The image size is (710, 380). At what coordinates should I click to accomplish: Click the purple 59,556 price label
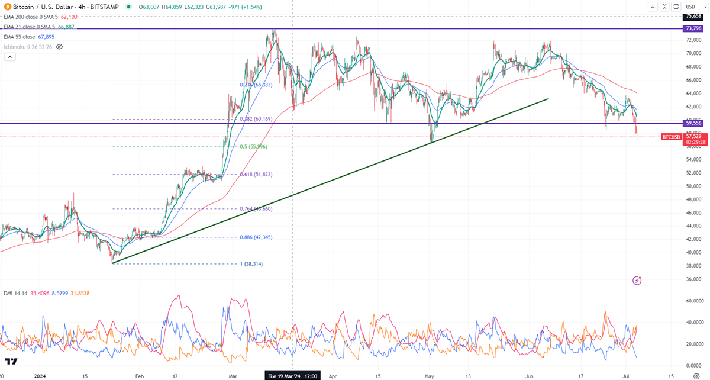click(x=692, y=123)
